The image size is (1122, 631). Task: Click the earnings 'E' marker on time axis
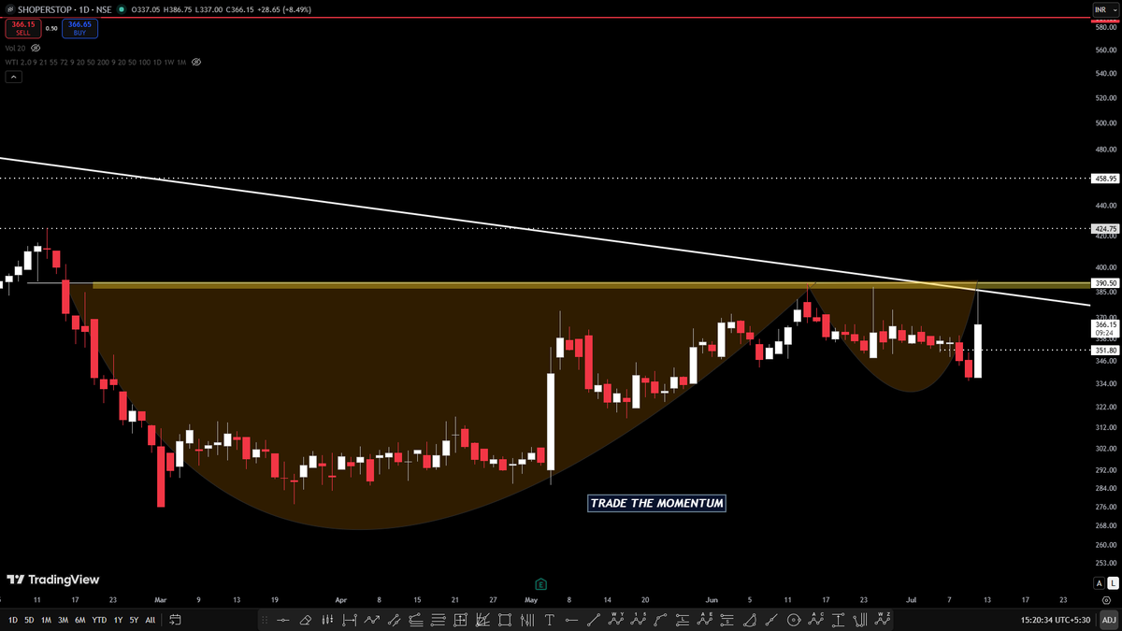coord(540,583)
